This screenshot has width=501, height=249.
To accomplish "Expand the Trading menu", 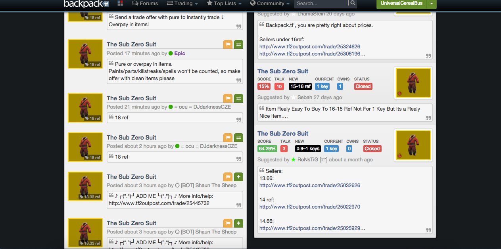I will pyautogui.click(x=182, y=4).
